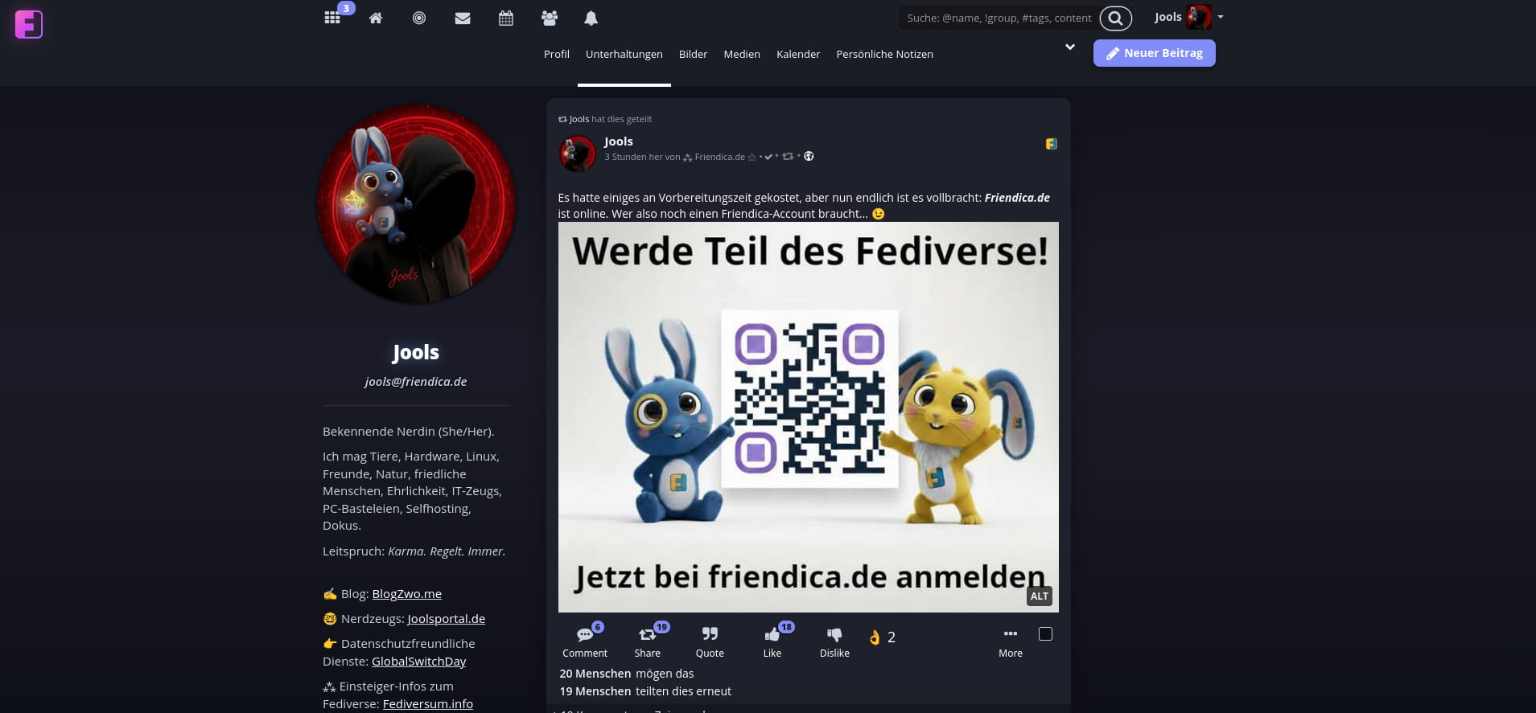The width and height of the screenshot is (1536, 713).
Task: Click the search input field
Action: tap(999, 18)
